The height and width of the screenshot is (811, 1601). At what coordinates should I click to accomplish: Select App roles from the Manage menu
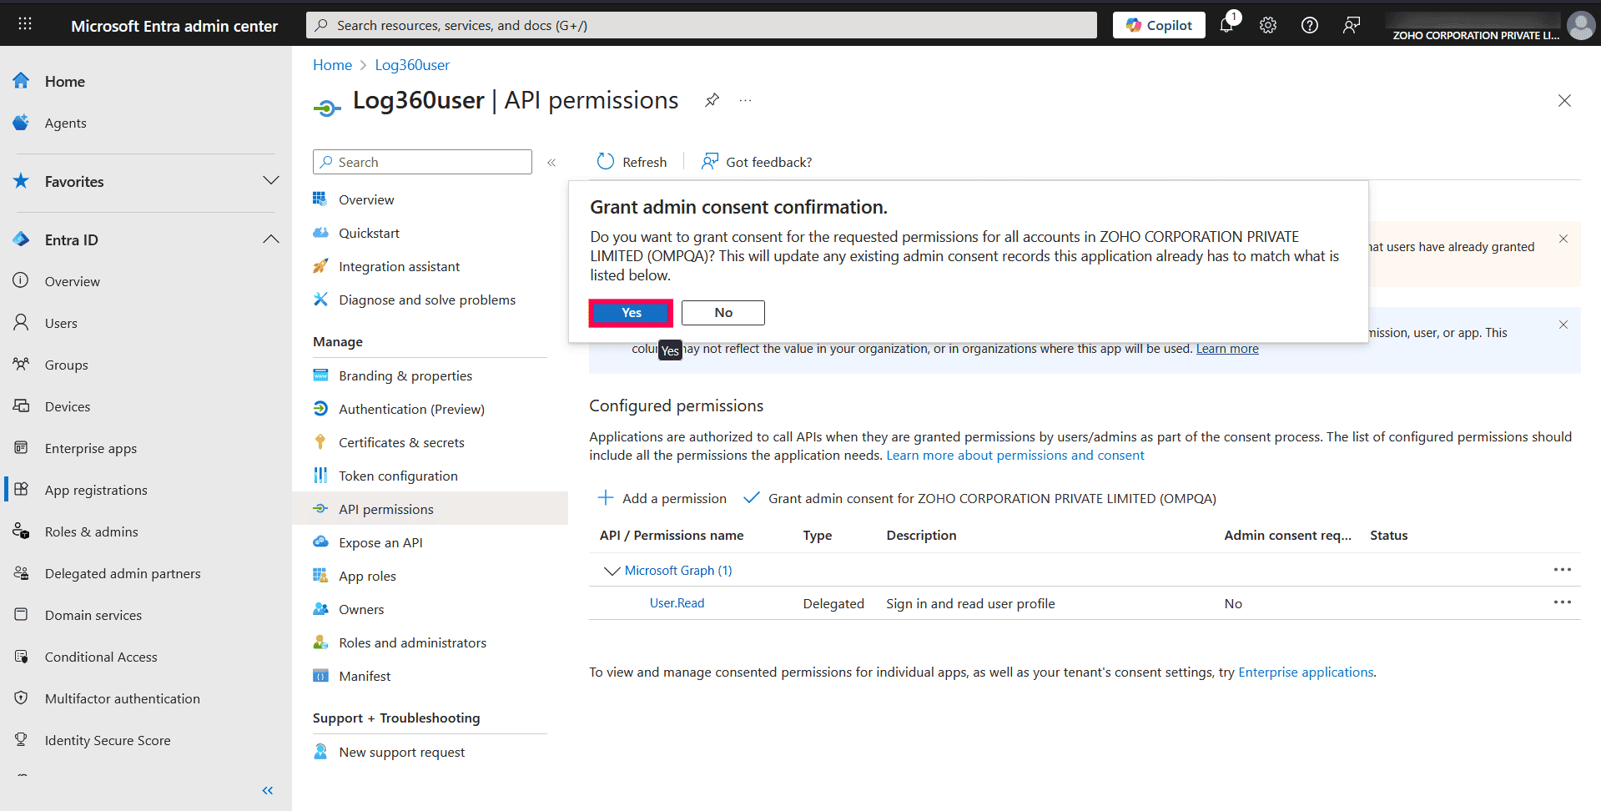(366, 575)
